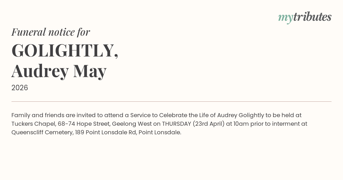Click the "189 Point Lonsdale Rd" address
Viewport: 343px width, 180px height.
(106, 132)
